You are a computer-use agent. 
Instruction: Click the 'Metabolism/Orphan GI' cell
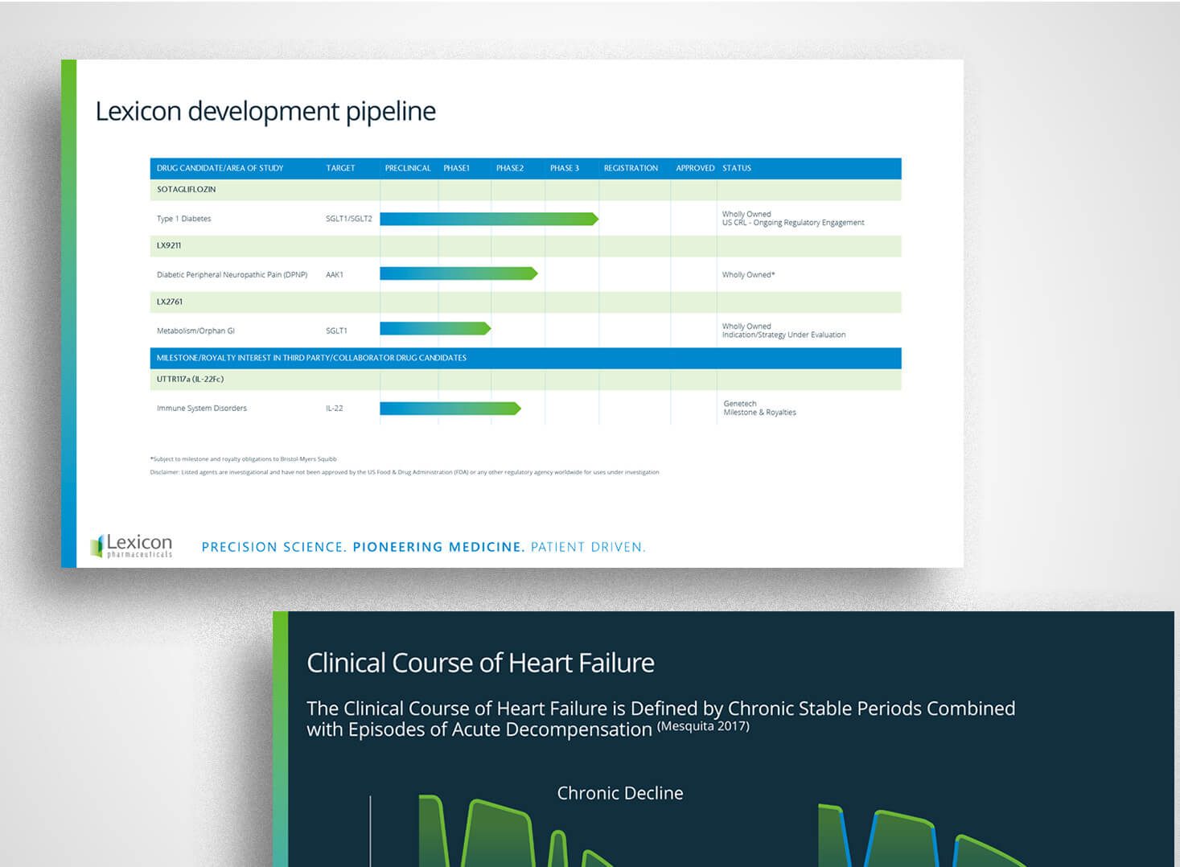195,331
